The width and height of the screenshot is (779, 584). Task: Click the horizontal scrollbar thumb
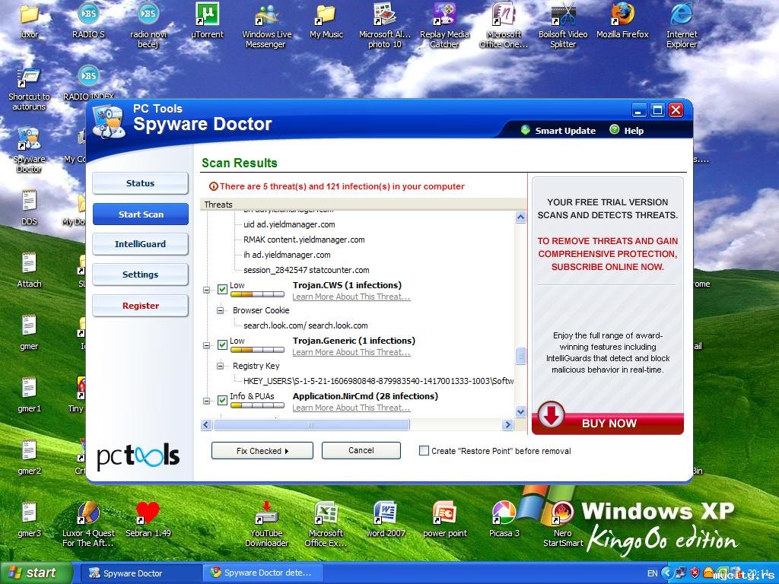(311, 425)
